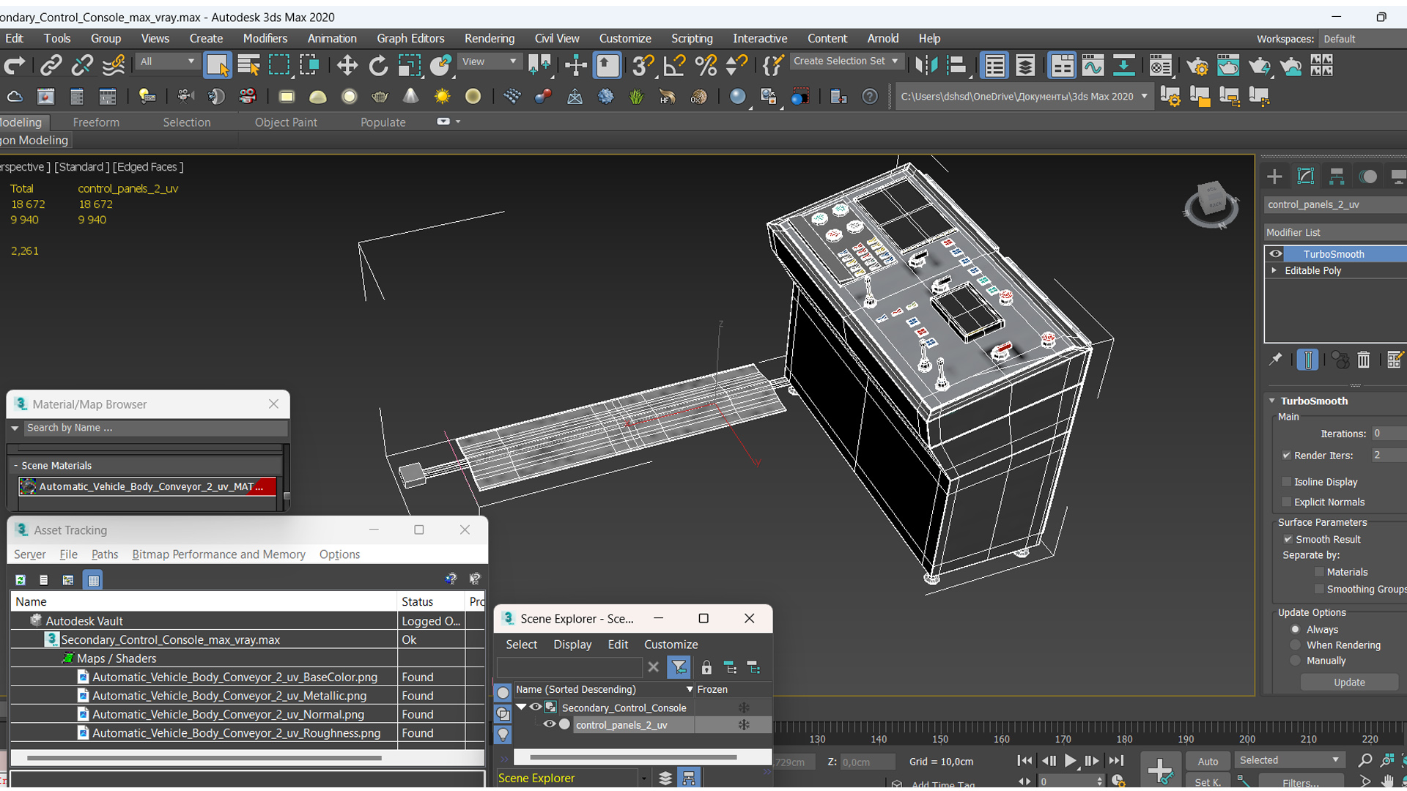Toggle Percent Snap icon
1407x791 pixels.
click(705, 66)
